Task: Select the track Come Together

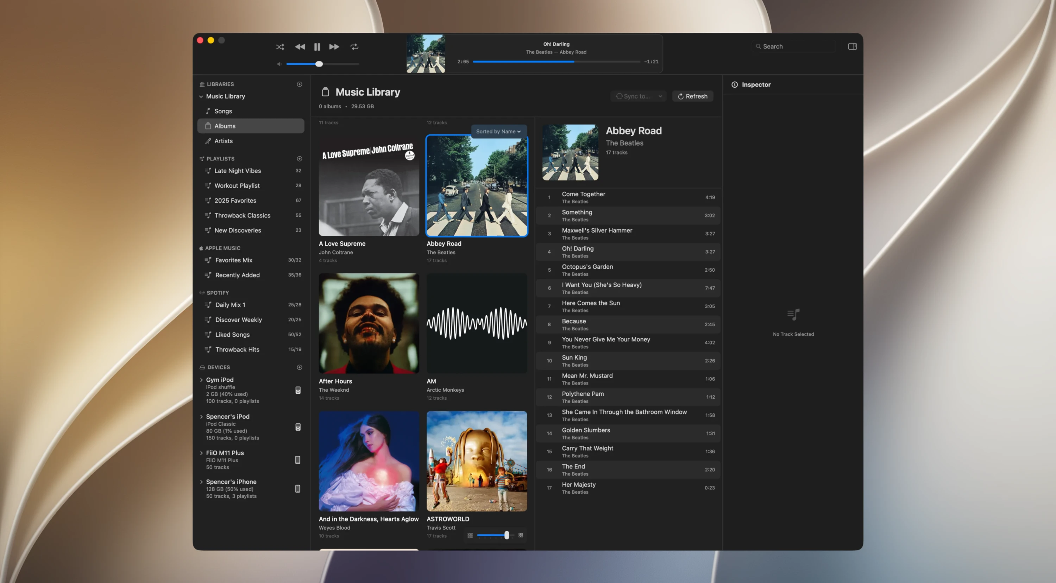Action: coord(628,197)
